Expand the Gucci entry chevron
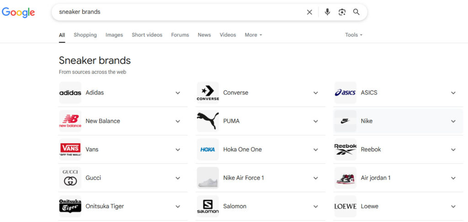468x222 pixels. [178, 178]
